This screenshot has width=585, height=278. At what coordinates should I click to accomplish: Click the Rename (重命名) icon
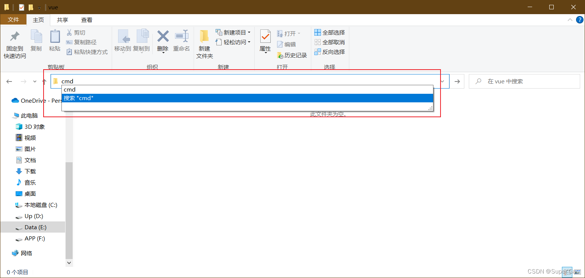(x=182, y=36)
